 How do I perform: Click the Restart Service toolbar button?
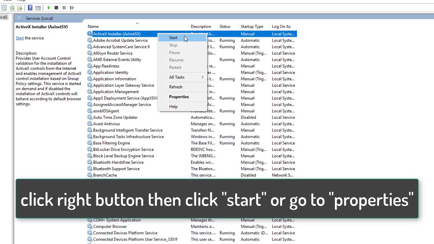click(72, 7)
